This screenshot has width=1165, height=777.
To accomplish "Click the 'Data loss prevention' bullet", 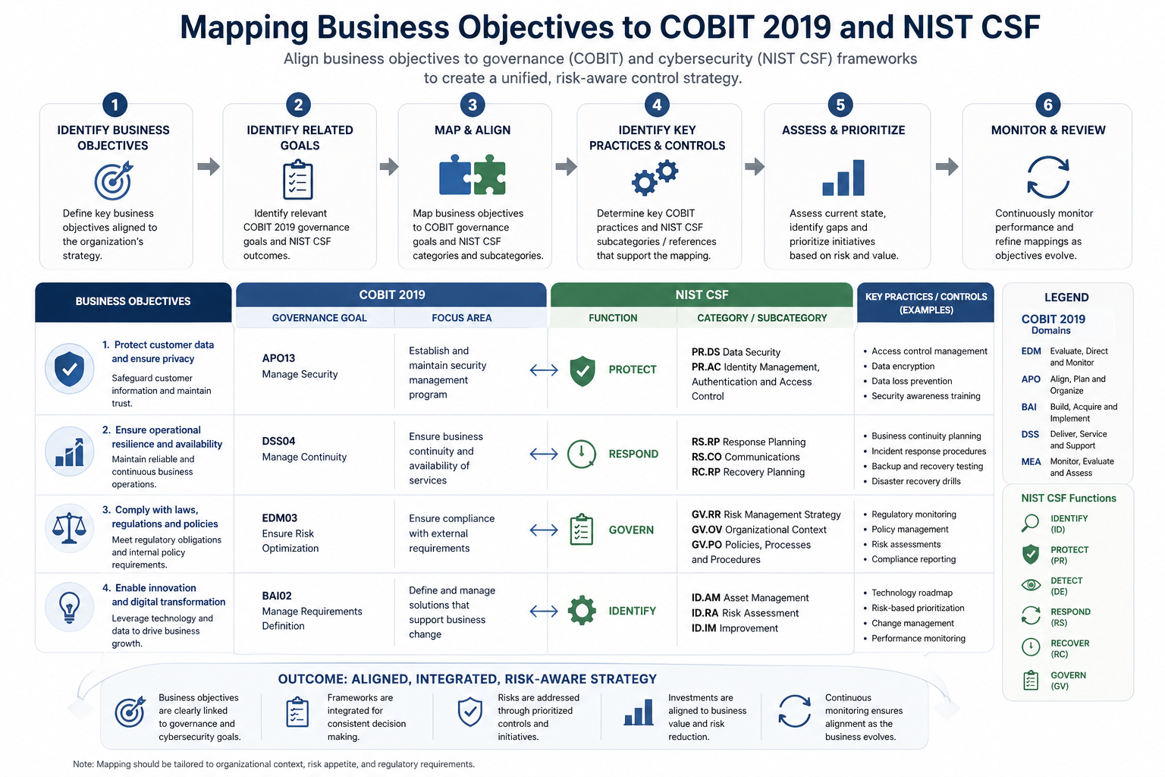I will pyautogui.click(x=907, y=381).
